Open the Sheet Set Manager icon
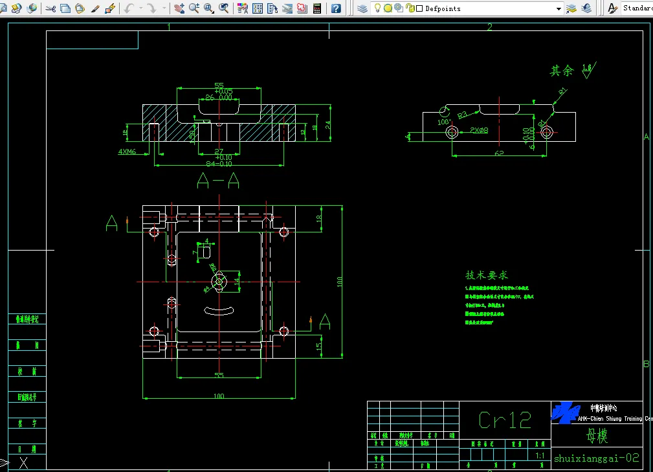Screen dimensions: 653x472 coord(287,8)
